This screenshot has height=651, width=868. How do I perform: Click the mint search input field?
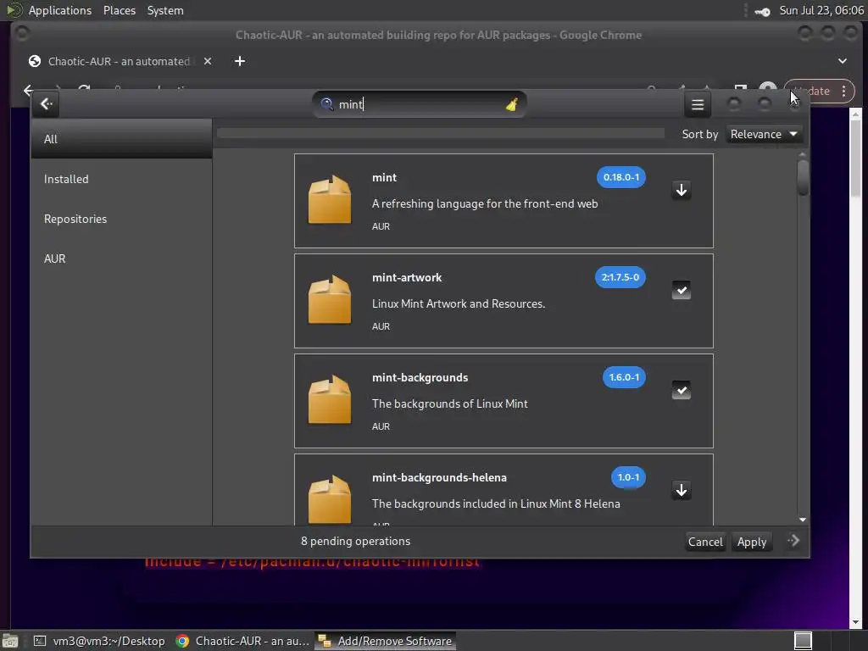click(x=419, y=104)
